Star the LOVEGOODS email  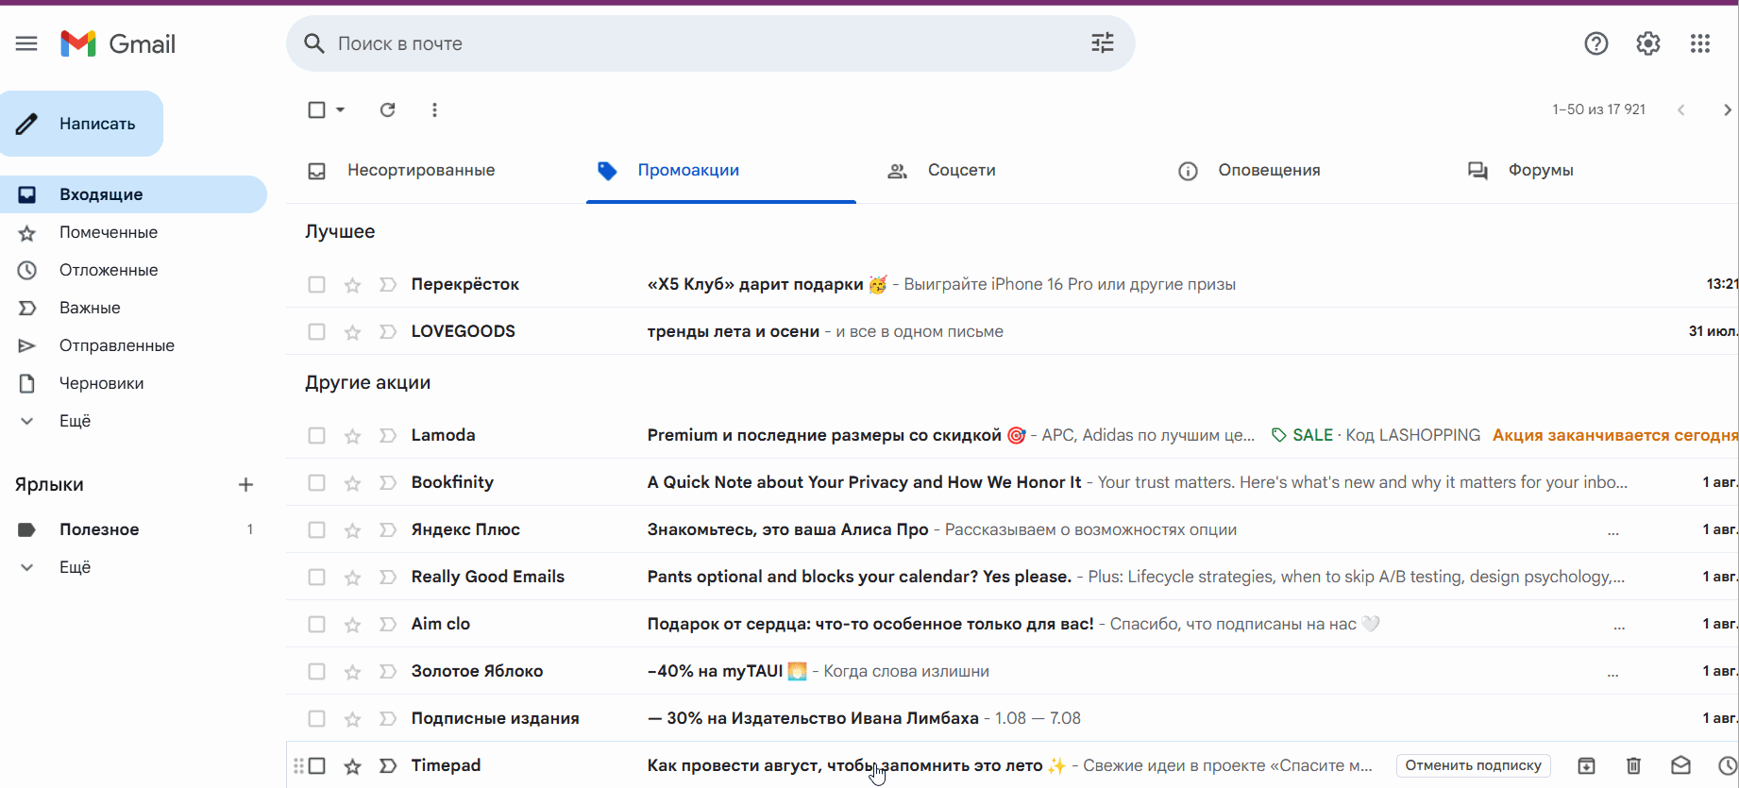coord(352,332)
